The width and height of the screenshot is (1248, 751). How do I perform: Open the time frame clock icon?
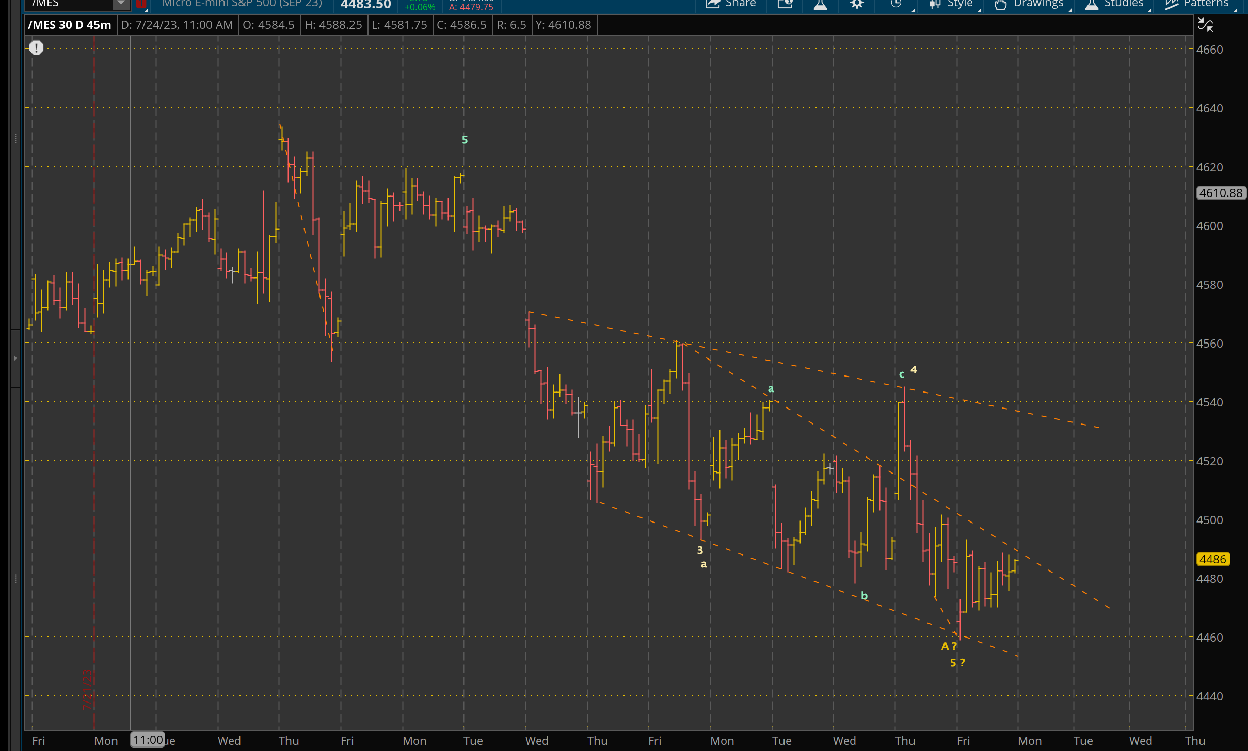(x=897, y=4)
